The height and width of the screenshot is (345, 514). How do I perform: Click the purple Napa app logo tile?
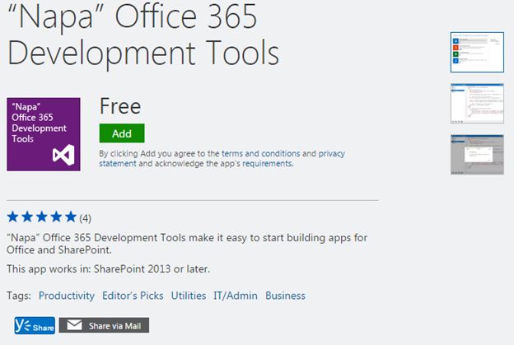[44, 134]
